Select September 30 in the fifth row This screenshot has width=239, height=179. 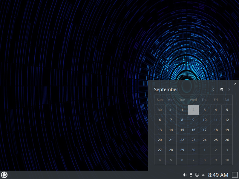(193, 150)
